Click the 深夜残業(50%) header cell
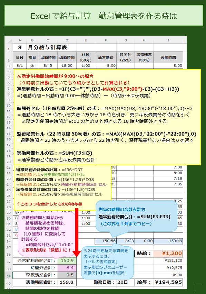 (144, 57)
